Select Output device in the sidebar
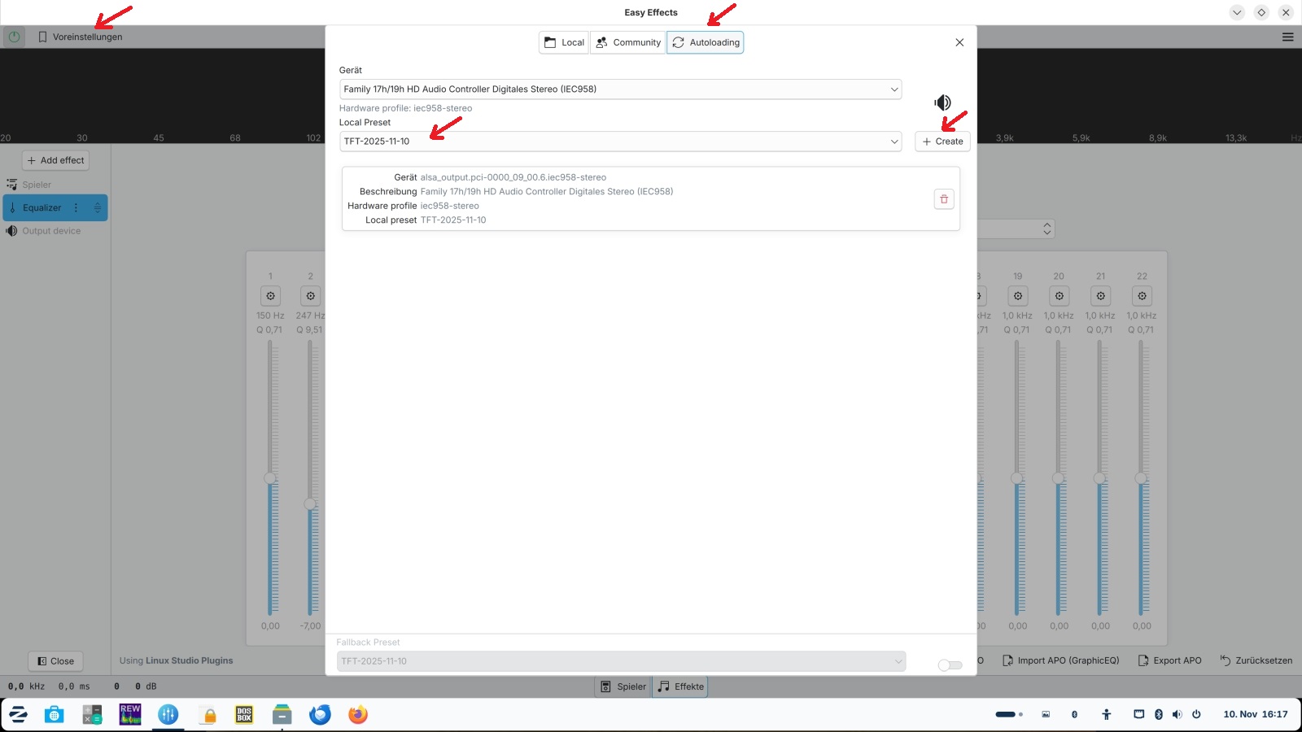This screenshot has width=1302, height=732. tap(51, 231)
